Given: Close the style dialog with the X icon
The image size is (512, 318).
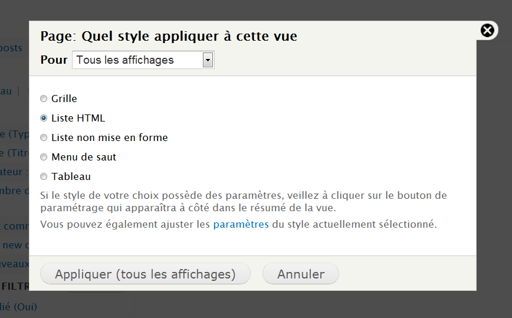Looking at the screenshot, I should (x=487, y=30).
